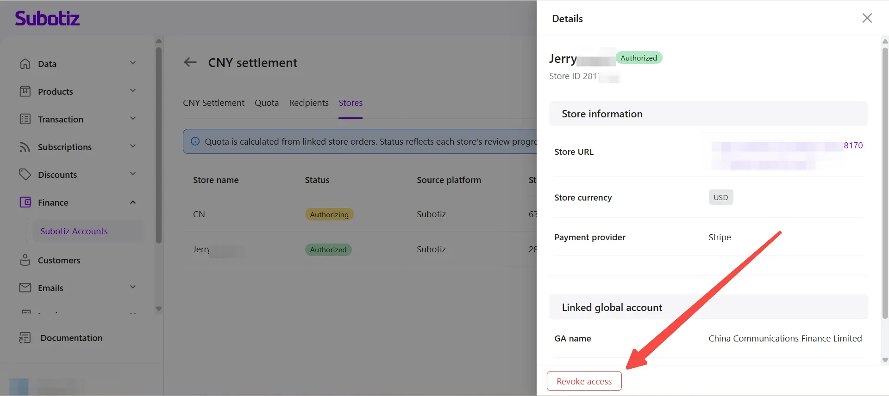Click the Stripe payment provider value
889x396 pixels.
720,237
